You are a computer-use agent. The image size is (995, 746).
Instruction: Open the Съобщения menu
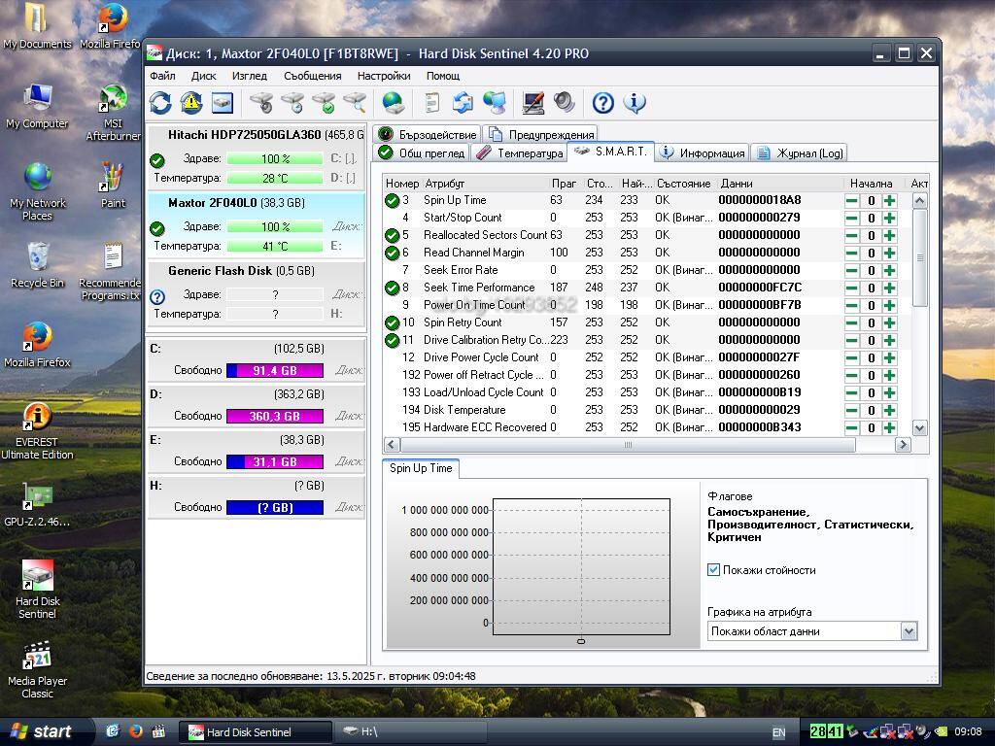point(313,76)
